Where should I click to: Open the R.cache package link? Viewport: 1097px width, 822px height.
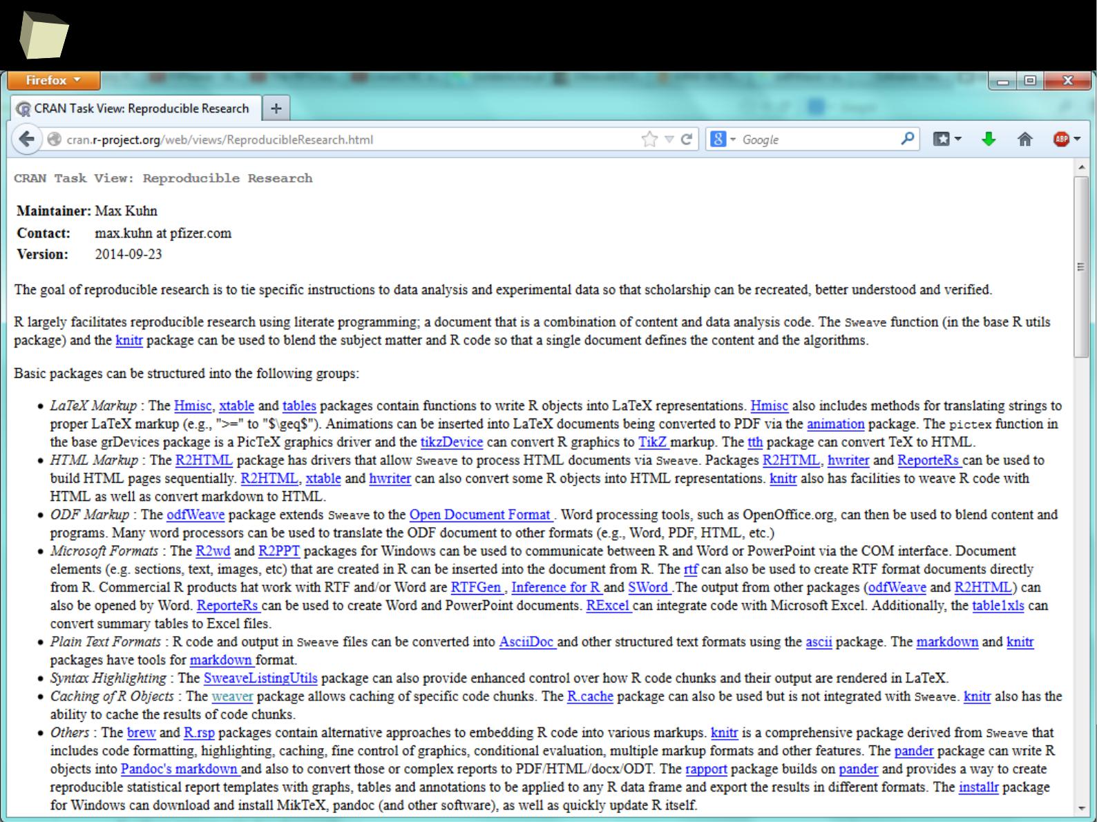coord(590,696)
